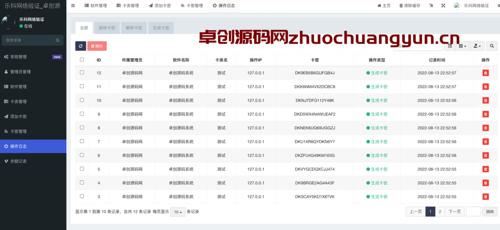Image resolution: width=500 pixels, height=230 pixels.
Task: Click the table search magnifier button
Action: click(x=492, y=46)
